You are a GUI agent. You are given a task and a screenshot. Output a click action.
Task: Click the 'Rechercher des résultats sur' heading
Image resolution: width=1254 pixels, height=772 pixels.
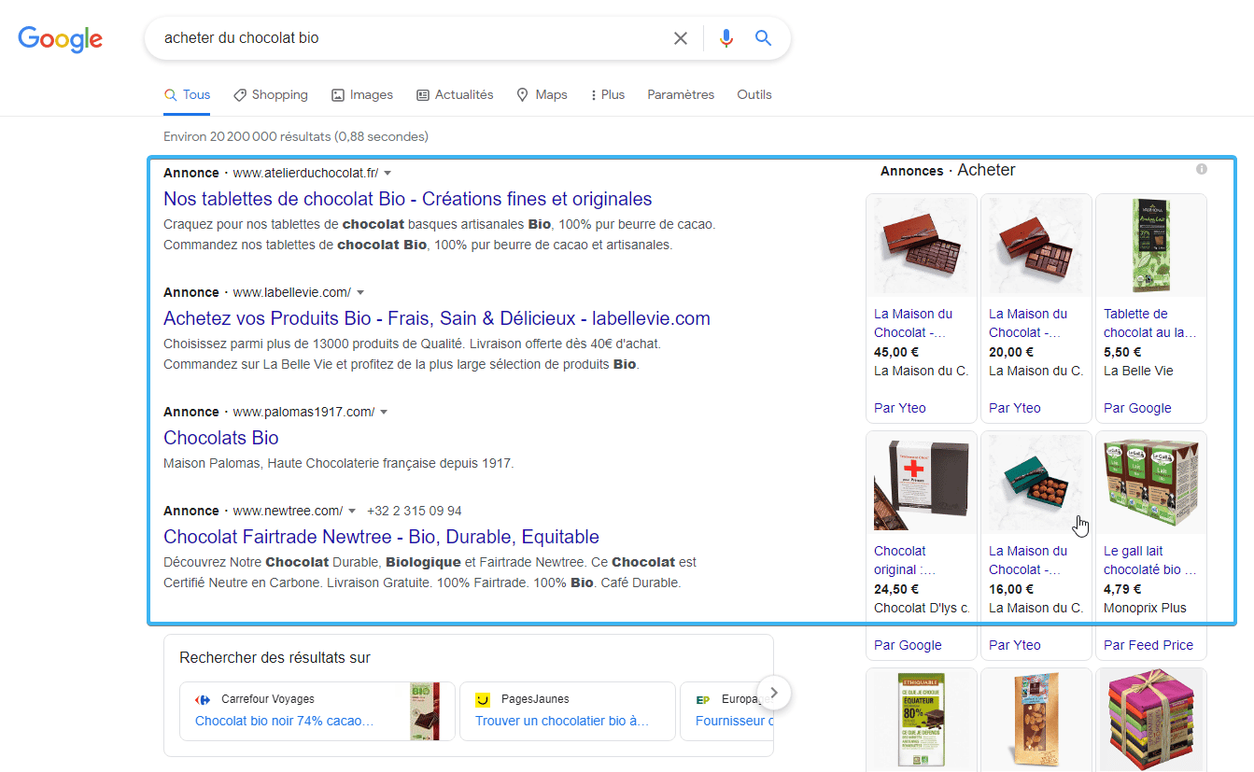(275, 658)
